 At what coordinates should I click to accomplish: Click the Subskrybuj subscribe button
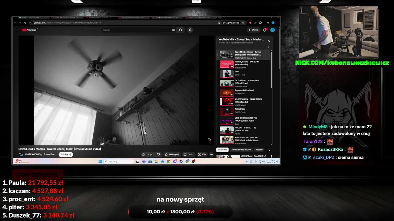tap(66, 154)
